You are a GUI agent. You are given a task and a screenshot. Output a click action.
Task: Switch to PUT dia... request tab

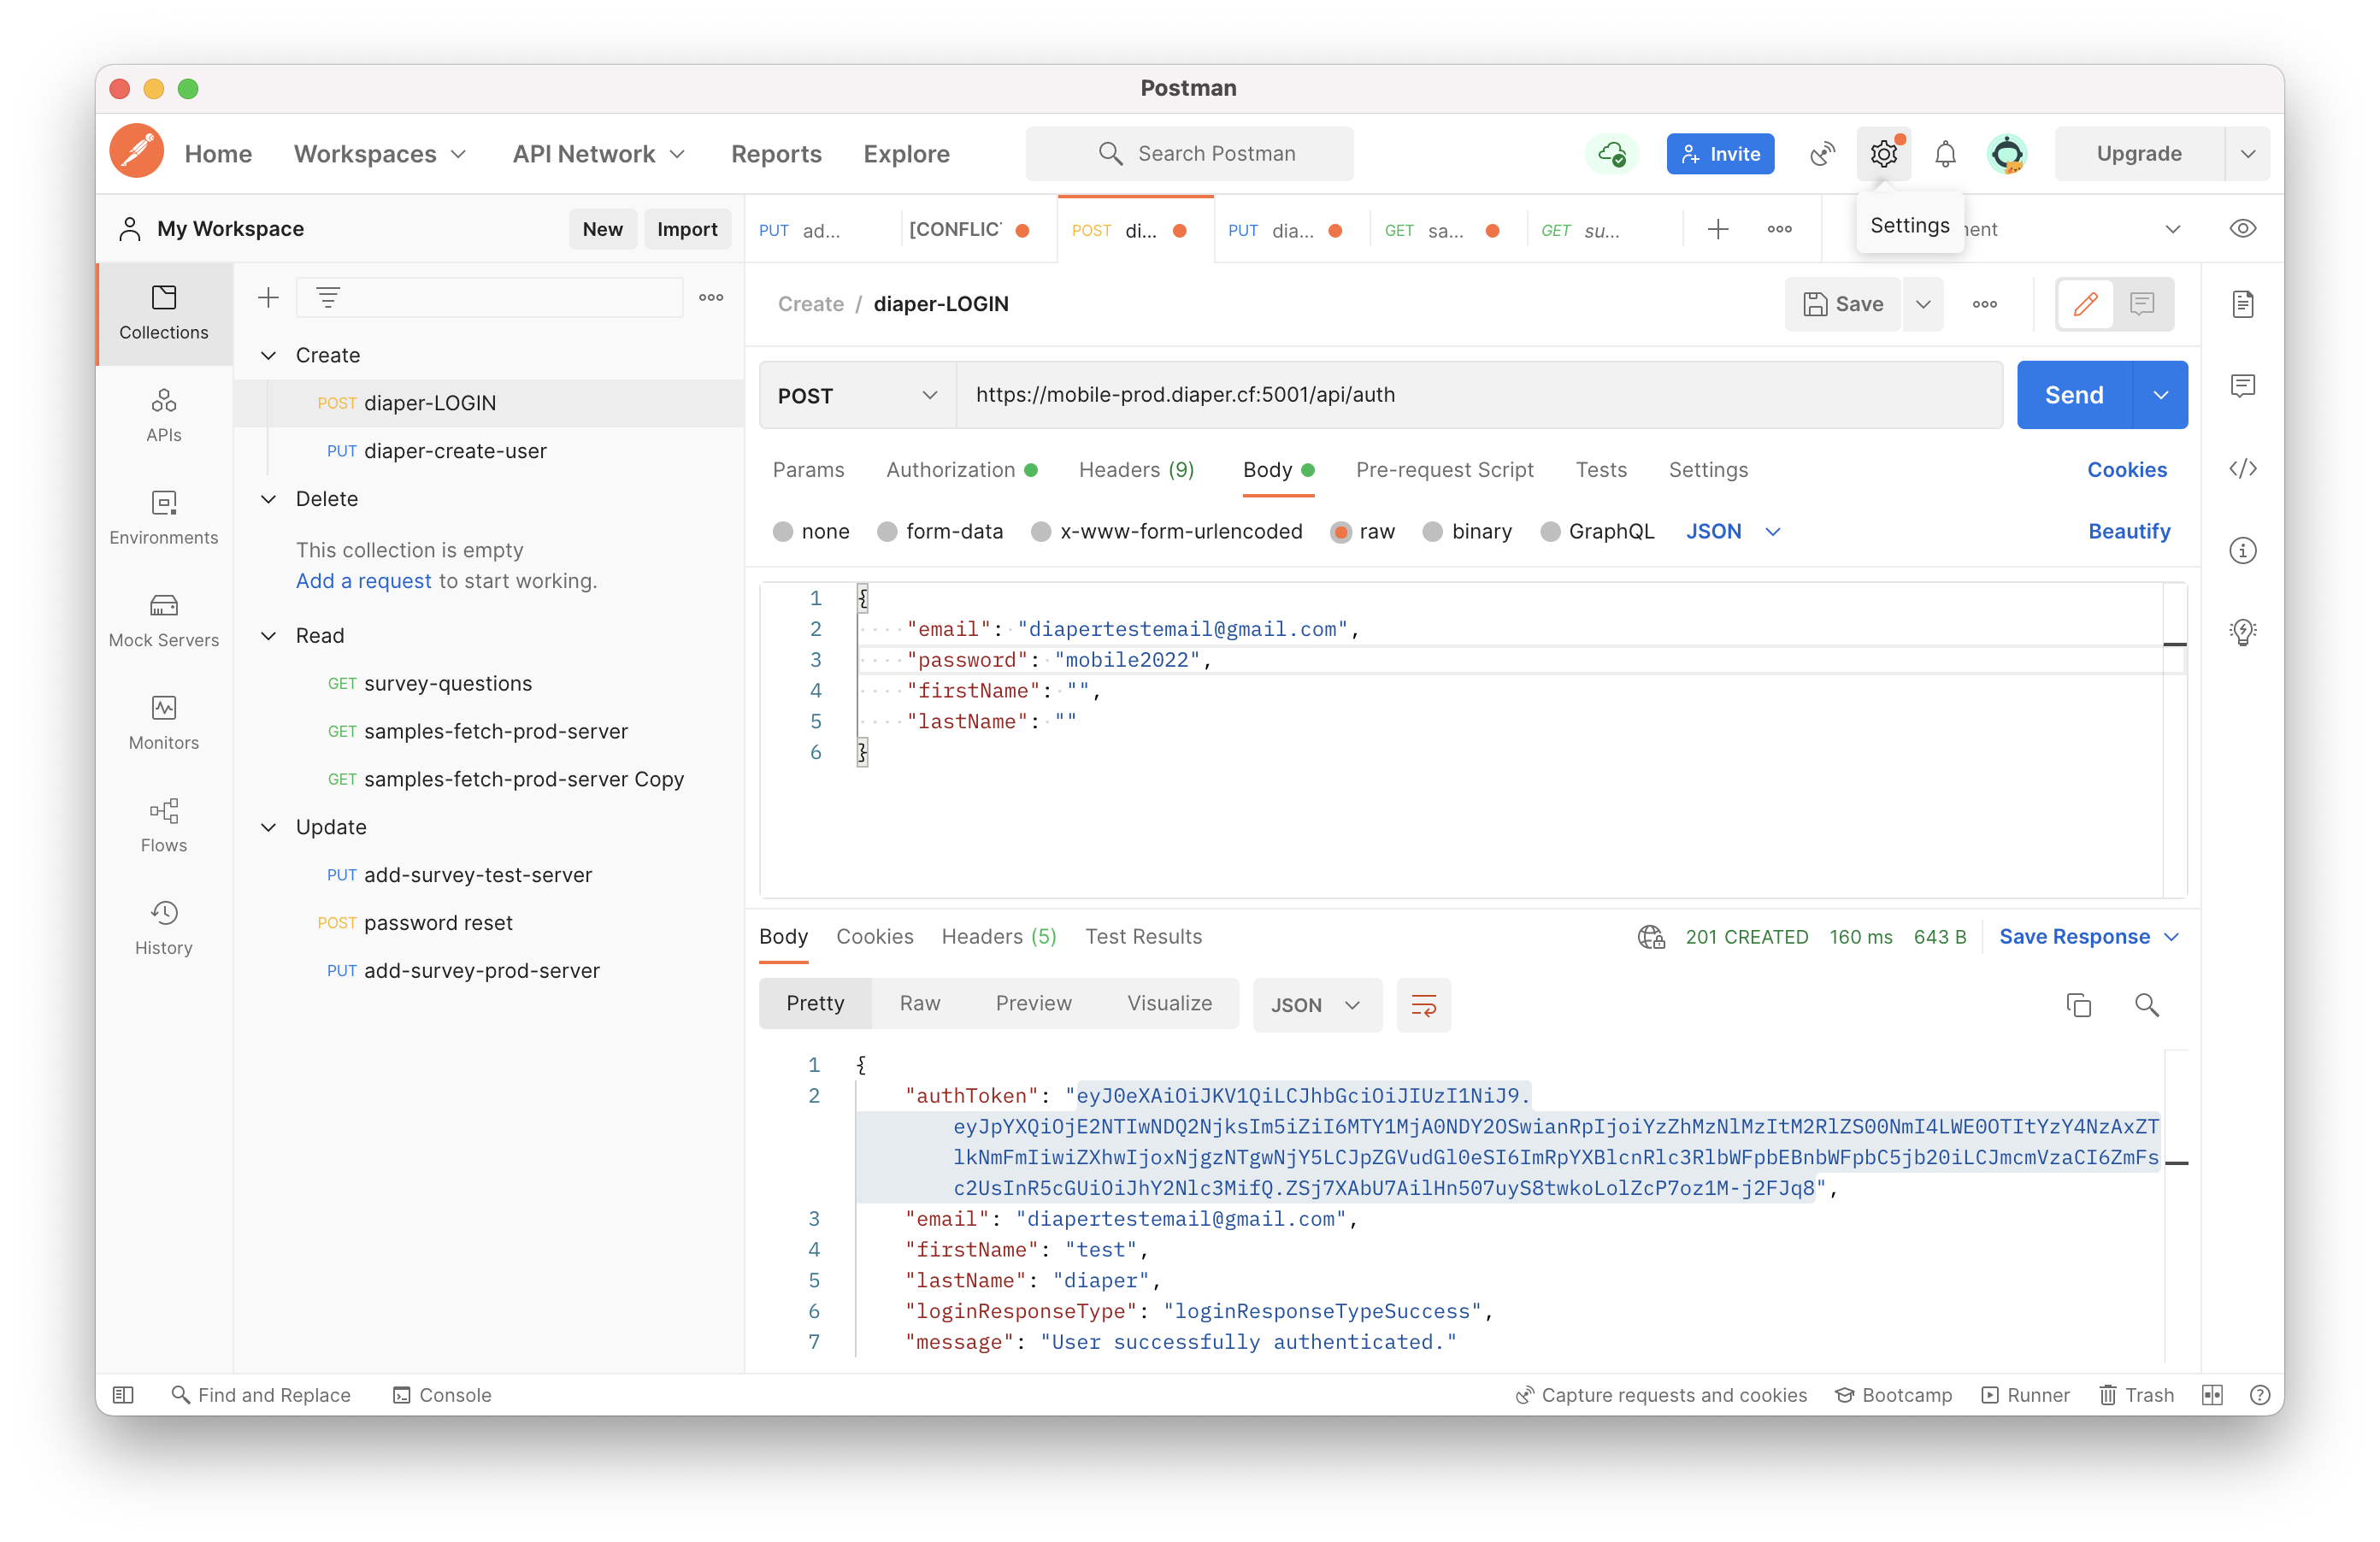point(1291,230)
